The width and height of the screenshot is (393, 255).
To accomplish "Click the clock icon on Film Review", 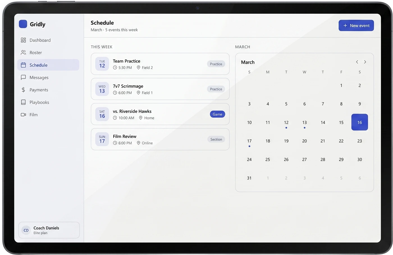I will [115, 143].
